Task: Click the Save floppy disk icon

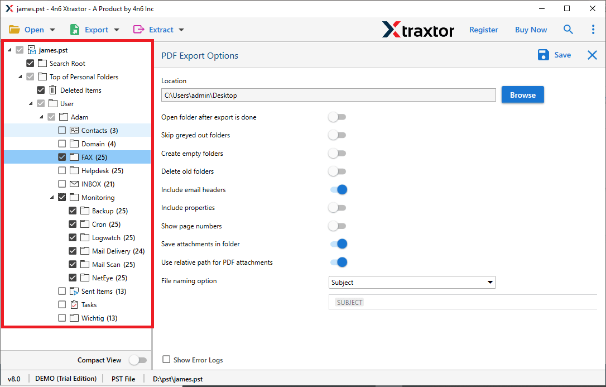Action: 543,55
